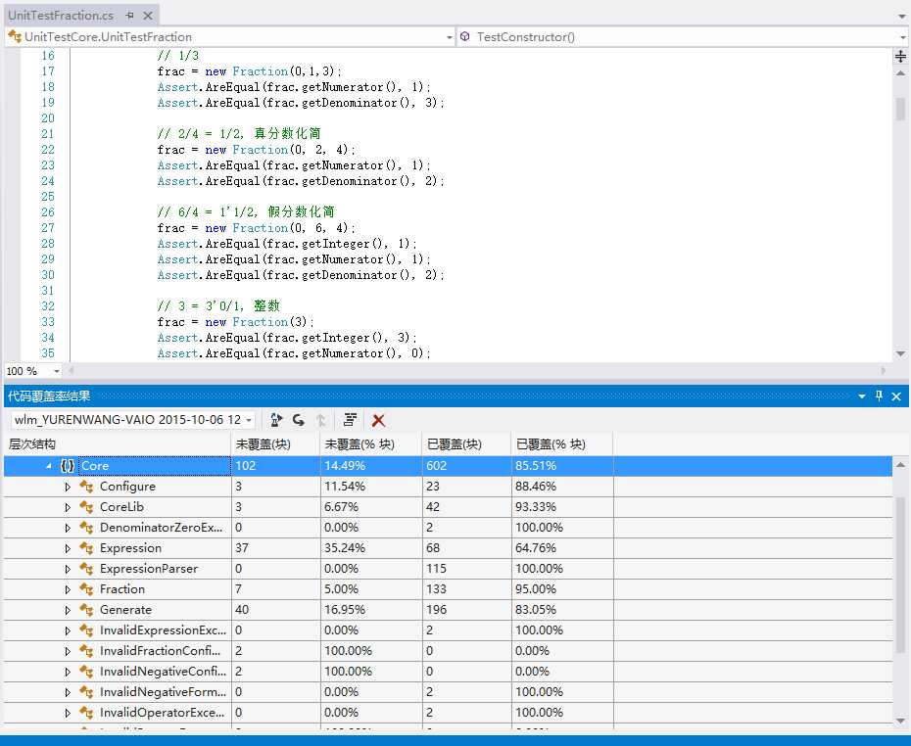Click the class icon beside UnitTestCore.UnitTestFraction
The height and width of the screenshot is (746, 911).
point(15,36)
